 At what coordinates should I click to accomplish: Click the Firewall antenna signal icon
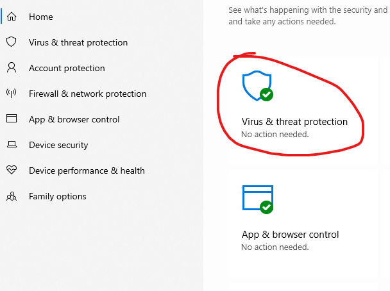pos(12,93)
